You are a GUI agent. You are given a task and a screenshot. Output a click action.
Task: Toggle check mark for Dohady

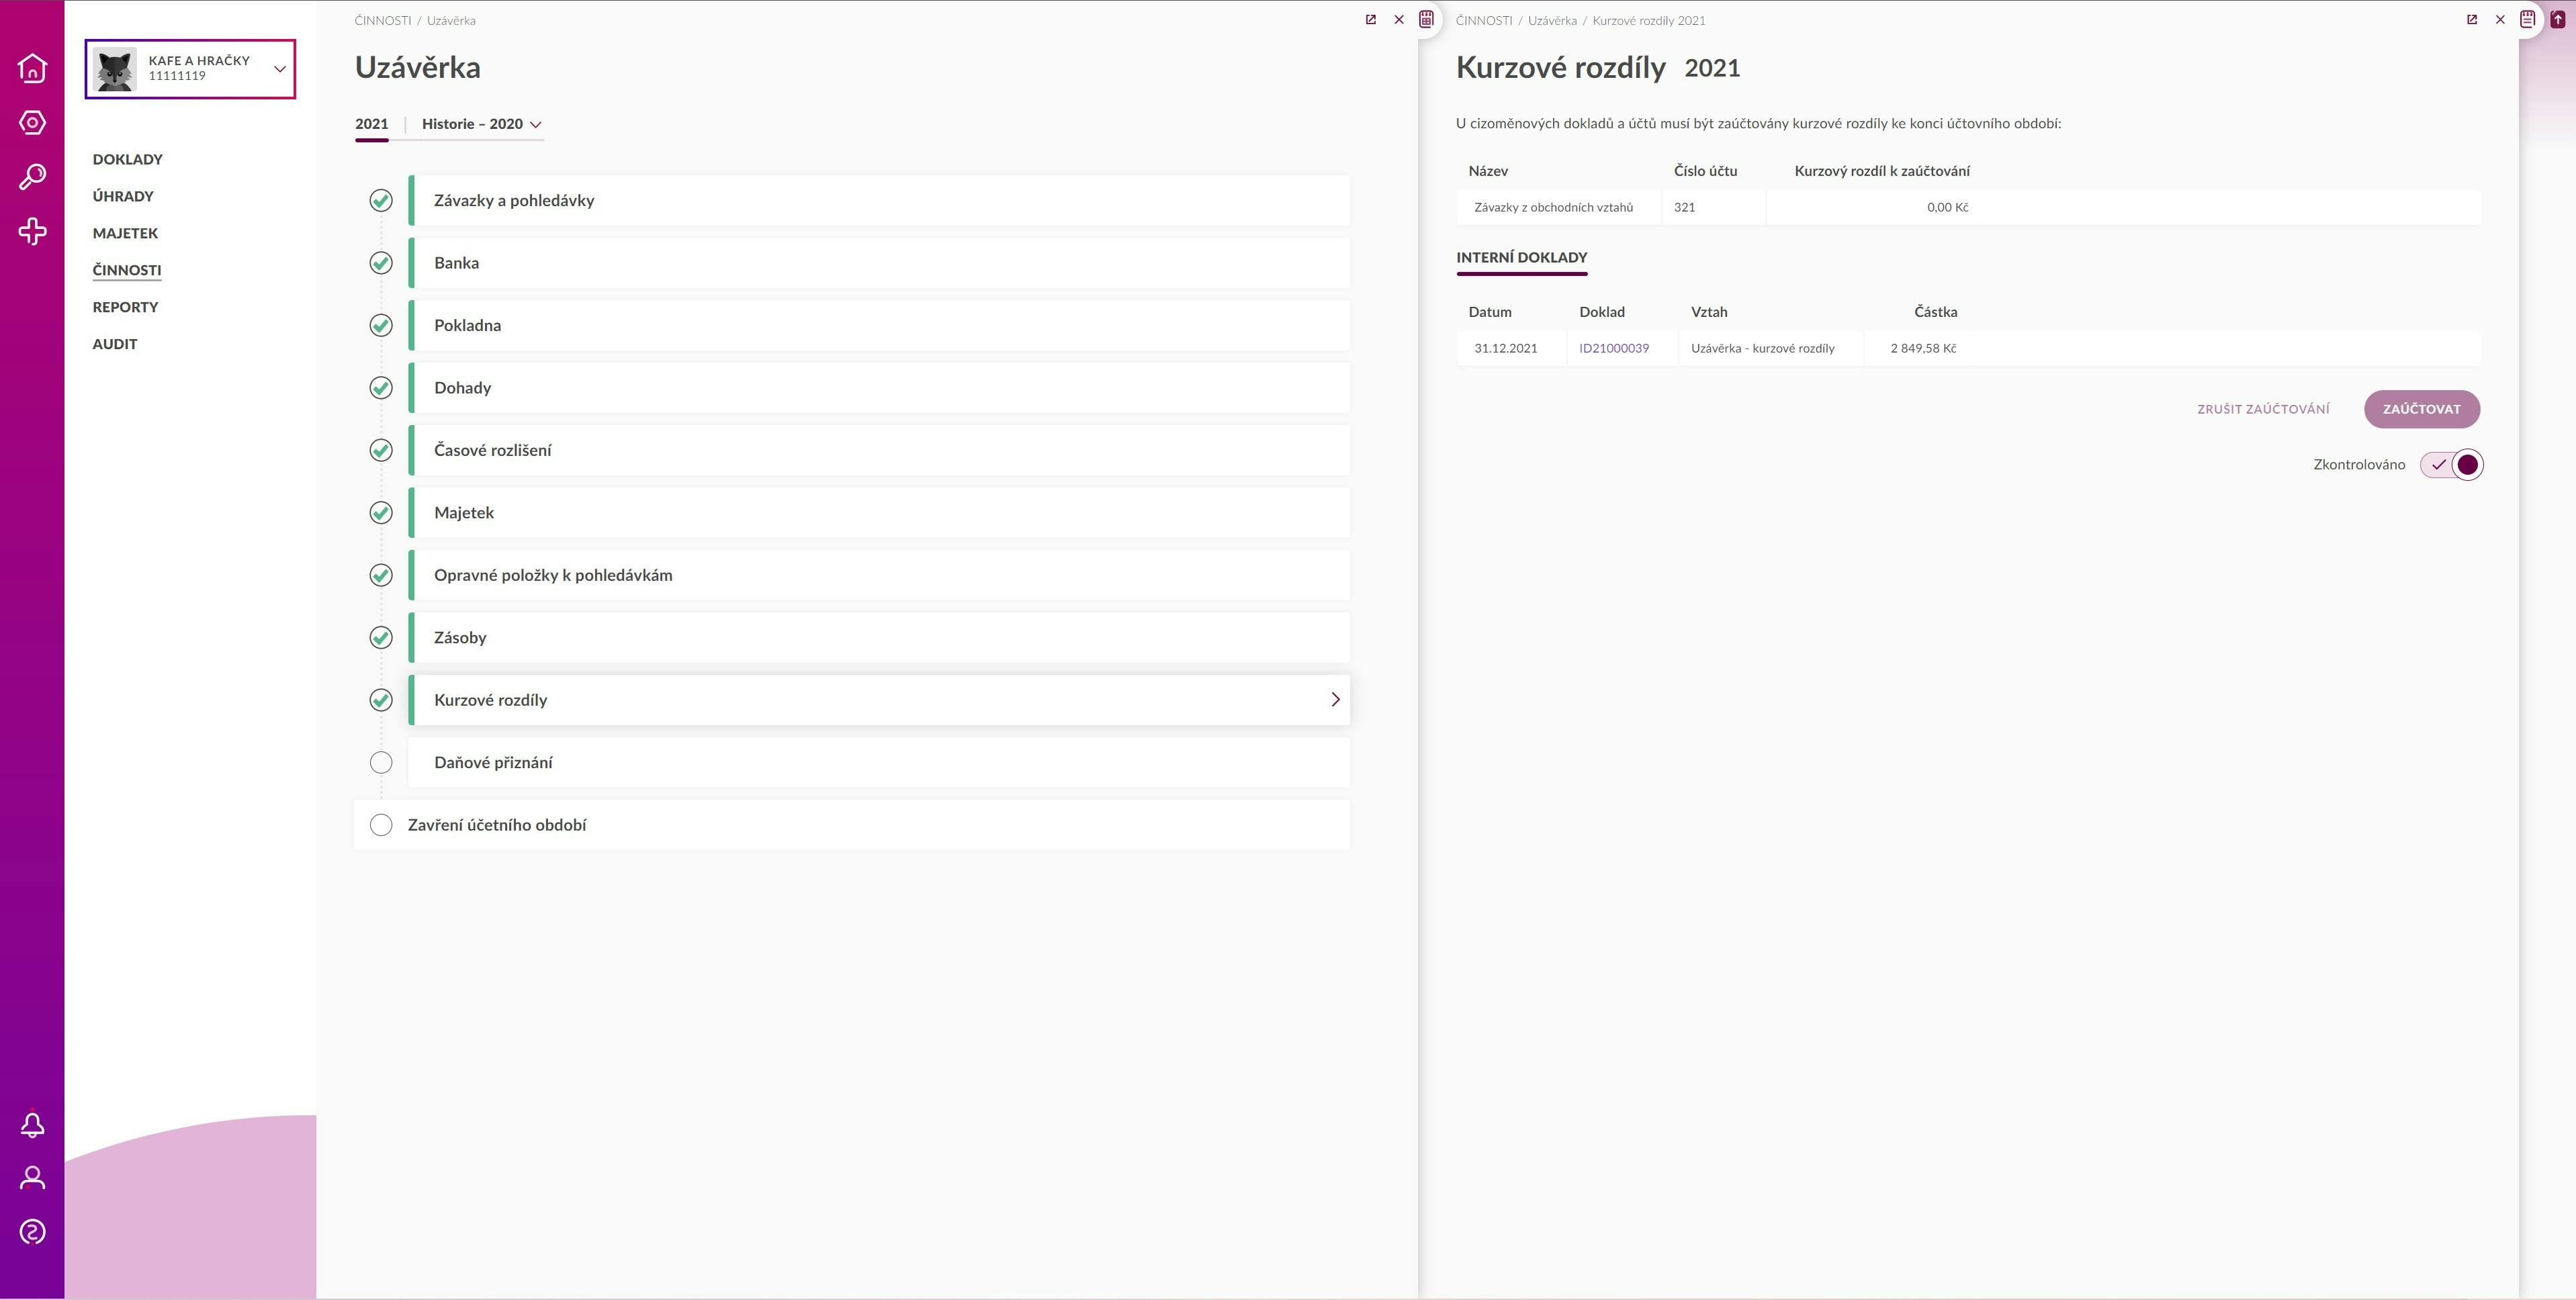[x=381, y=388]
